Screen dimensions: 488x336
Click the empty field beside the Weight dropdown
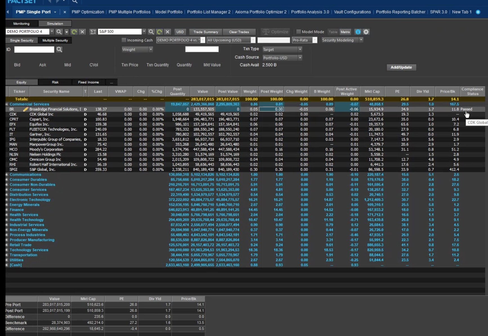(202, 49)
